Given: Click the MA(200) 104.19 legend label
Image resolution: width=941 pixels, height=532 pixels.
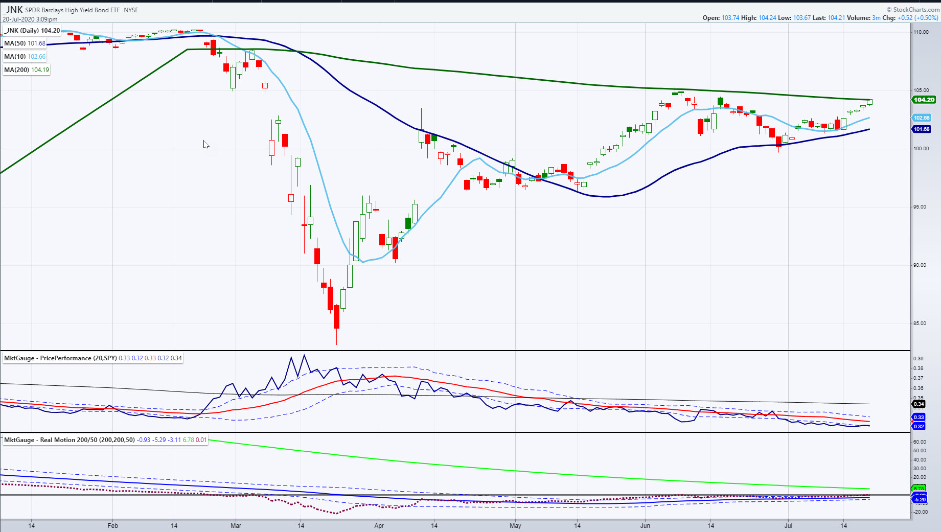Looking at the screenshot, I should tap(27, 70).
